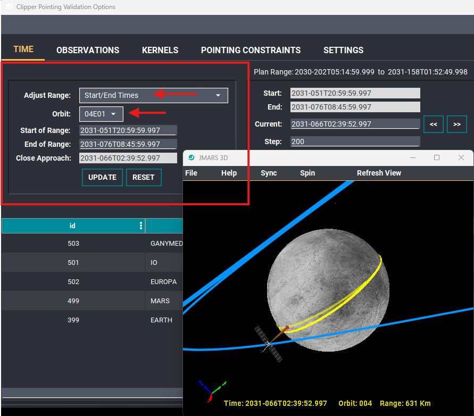
Task: Click the Clipper Pointing Validation window icon
Action: click(x=9, y=7)
